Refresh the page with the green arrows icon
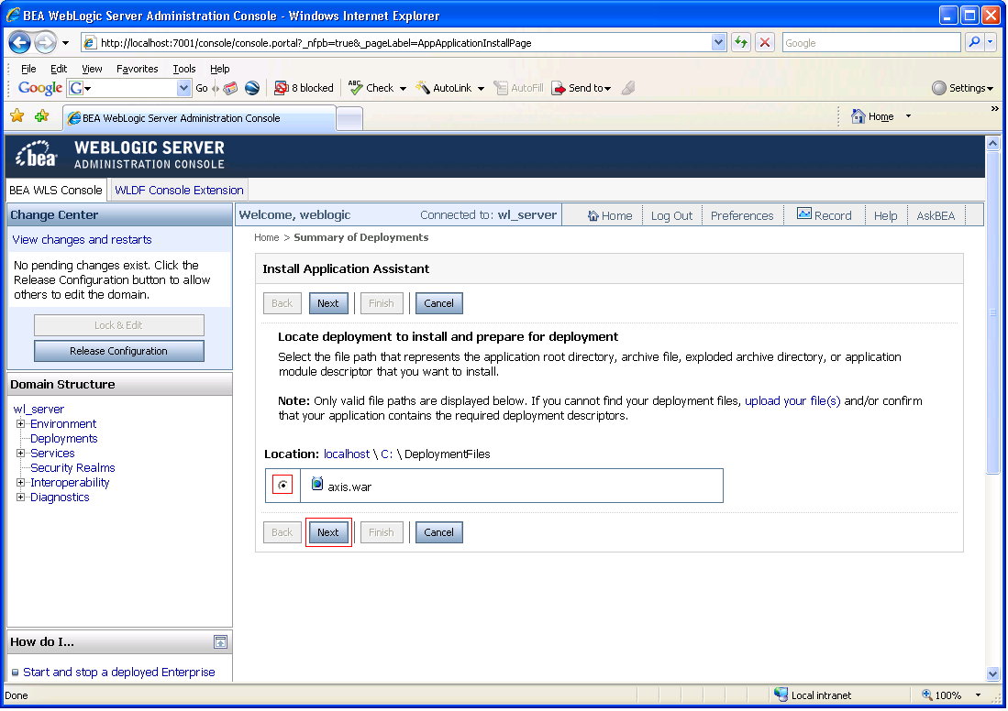1008x711 pixels. click(741, 42)
